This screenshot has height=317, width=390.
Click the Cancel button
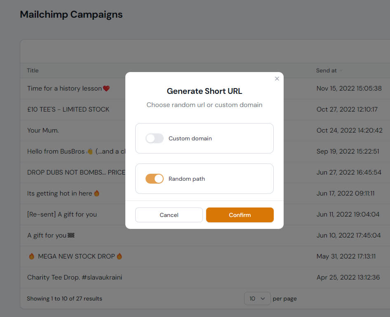pos(169,215)
